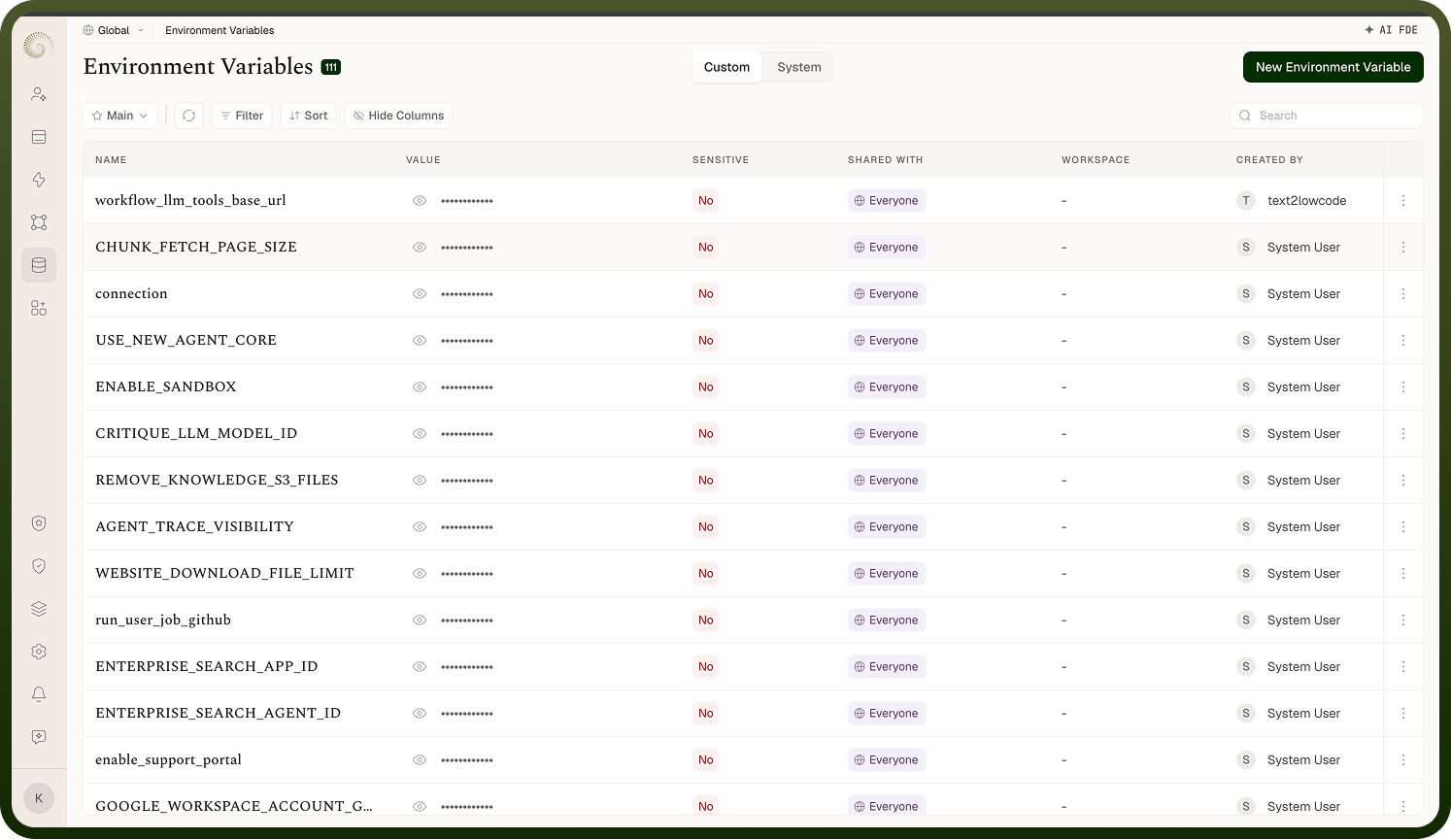Screen dimensions: 1451x839
Task: Open the Sort options
Action: pyautogui.click(x=309, y=116)
